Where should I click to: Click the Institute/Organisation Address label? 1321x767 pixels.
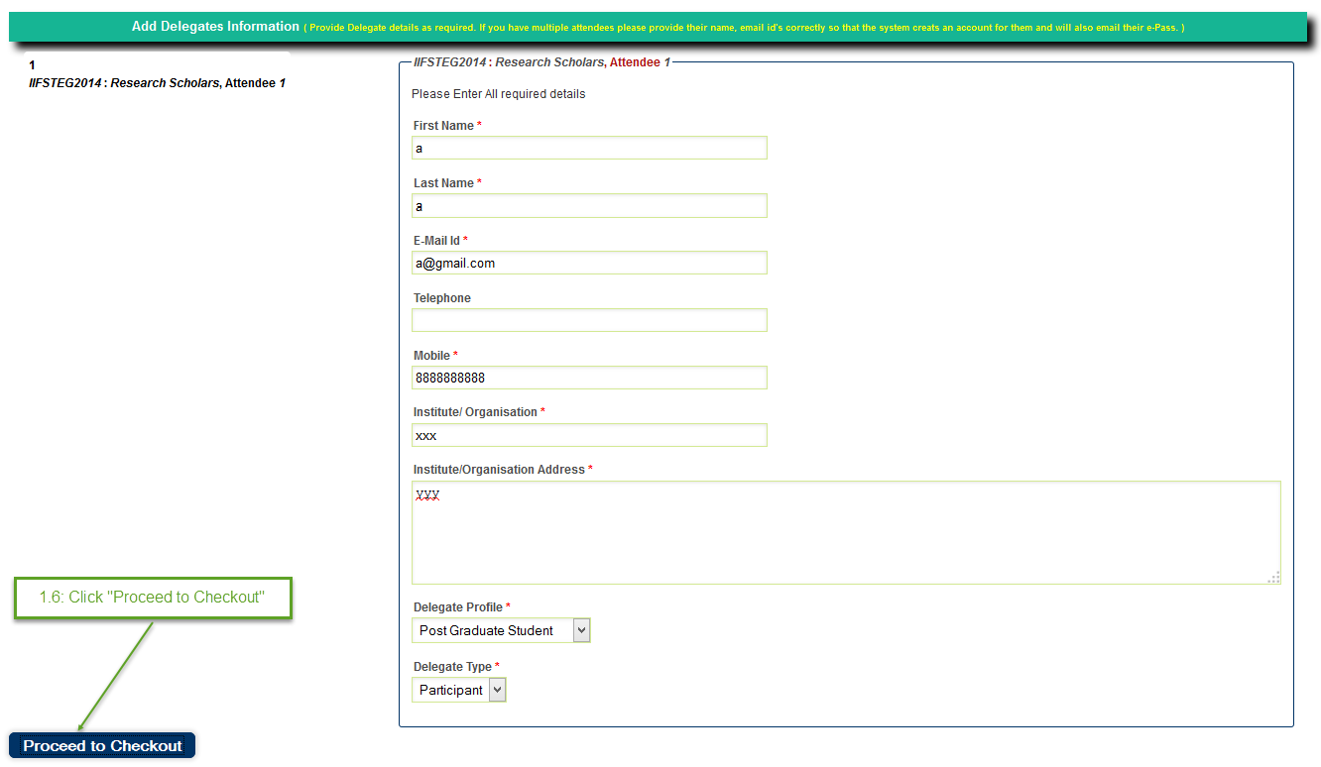point(499,470)
